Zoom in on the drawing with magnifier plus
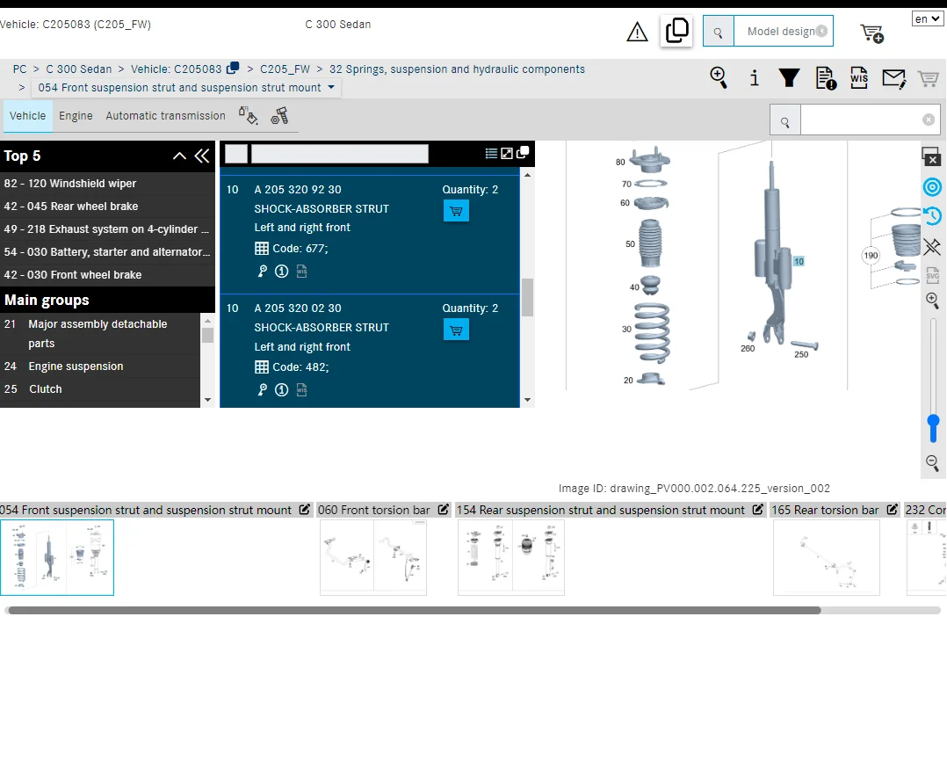 point(933,301)
